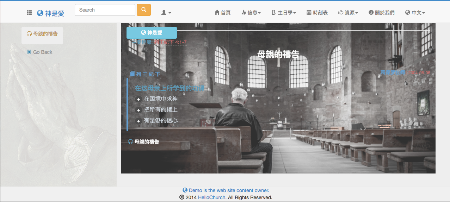Click the grid menu icon in navbar
Image resolution: width=450 pixels, height=202 pixels.
pyautogui.click(x=29, y=13)
